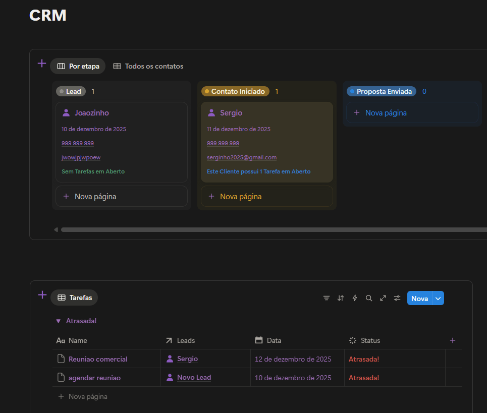487x413 pixels.
Task: Open the dropdown arrow next to Nova
Action: tap(438, 299)
